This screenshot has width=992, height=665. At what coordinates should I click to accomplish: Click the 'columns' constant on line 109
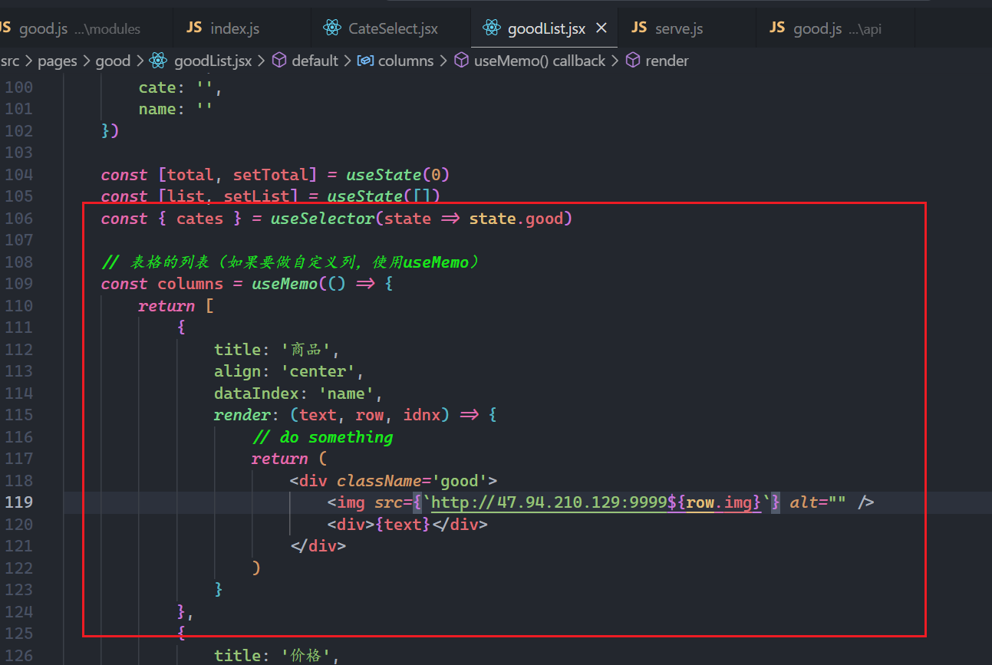(190, 284)
